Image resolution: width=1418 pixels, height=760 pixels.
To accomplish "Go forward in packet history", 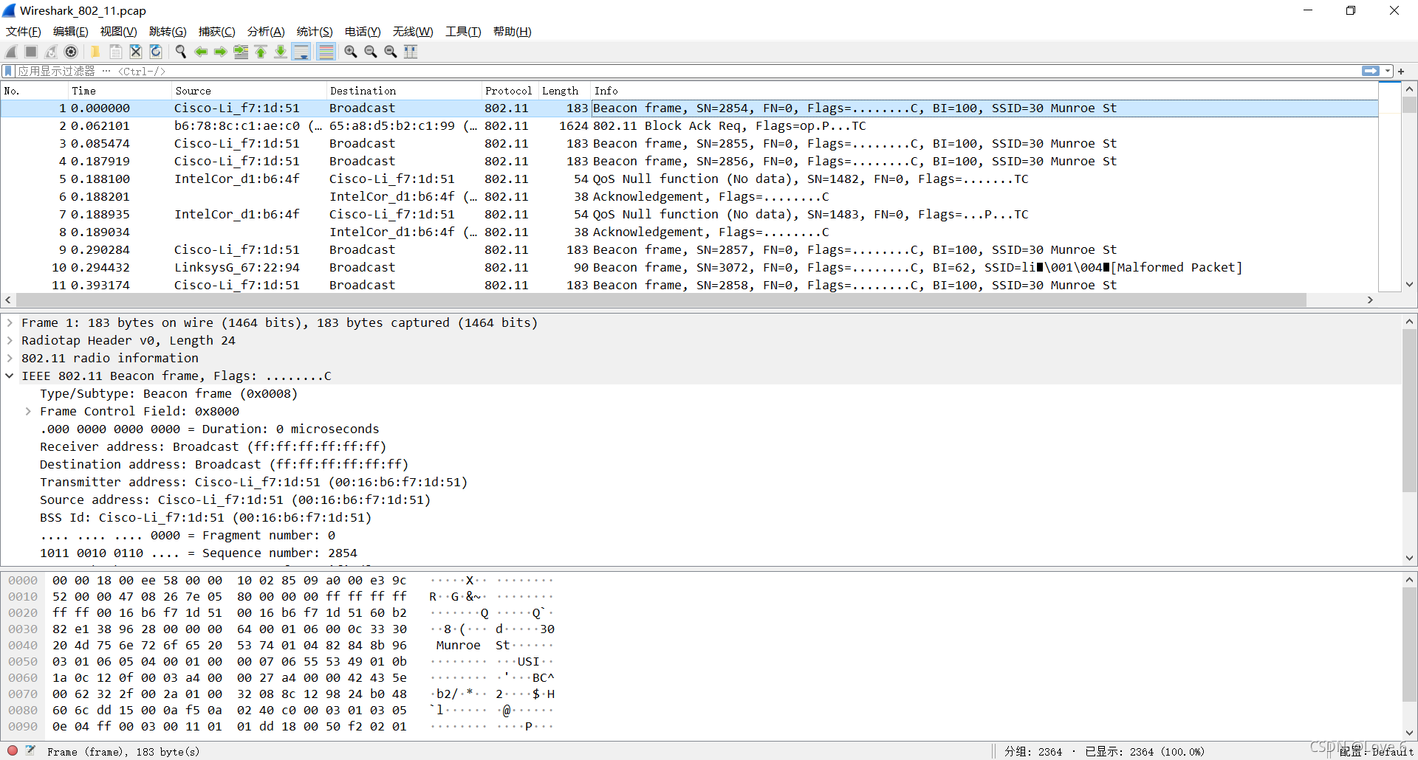I will pos(221,52).
